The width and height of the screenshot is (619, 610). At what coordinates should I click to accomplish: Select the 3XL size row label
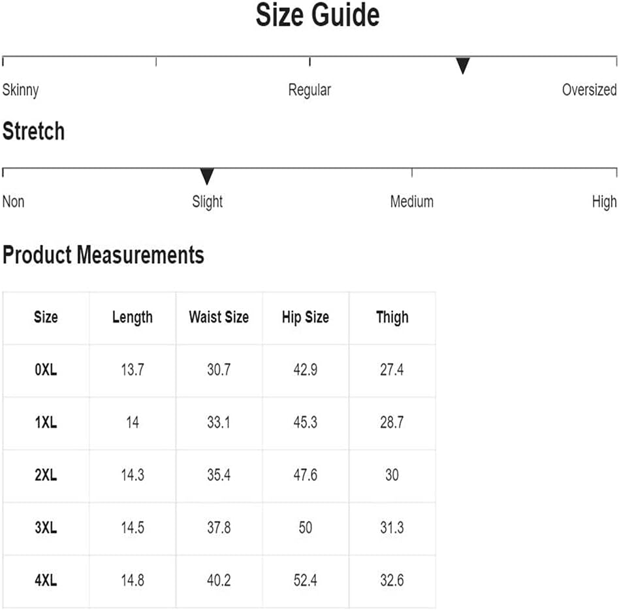(x=46, y=528)
